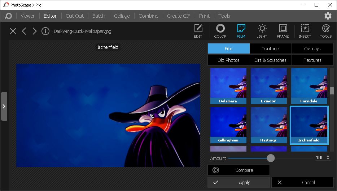The width and height of the screenshot is (337, 191).
Task: Go to previous image arrow
Action: [24, 31]
